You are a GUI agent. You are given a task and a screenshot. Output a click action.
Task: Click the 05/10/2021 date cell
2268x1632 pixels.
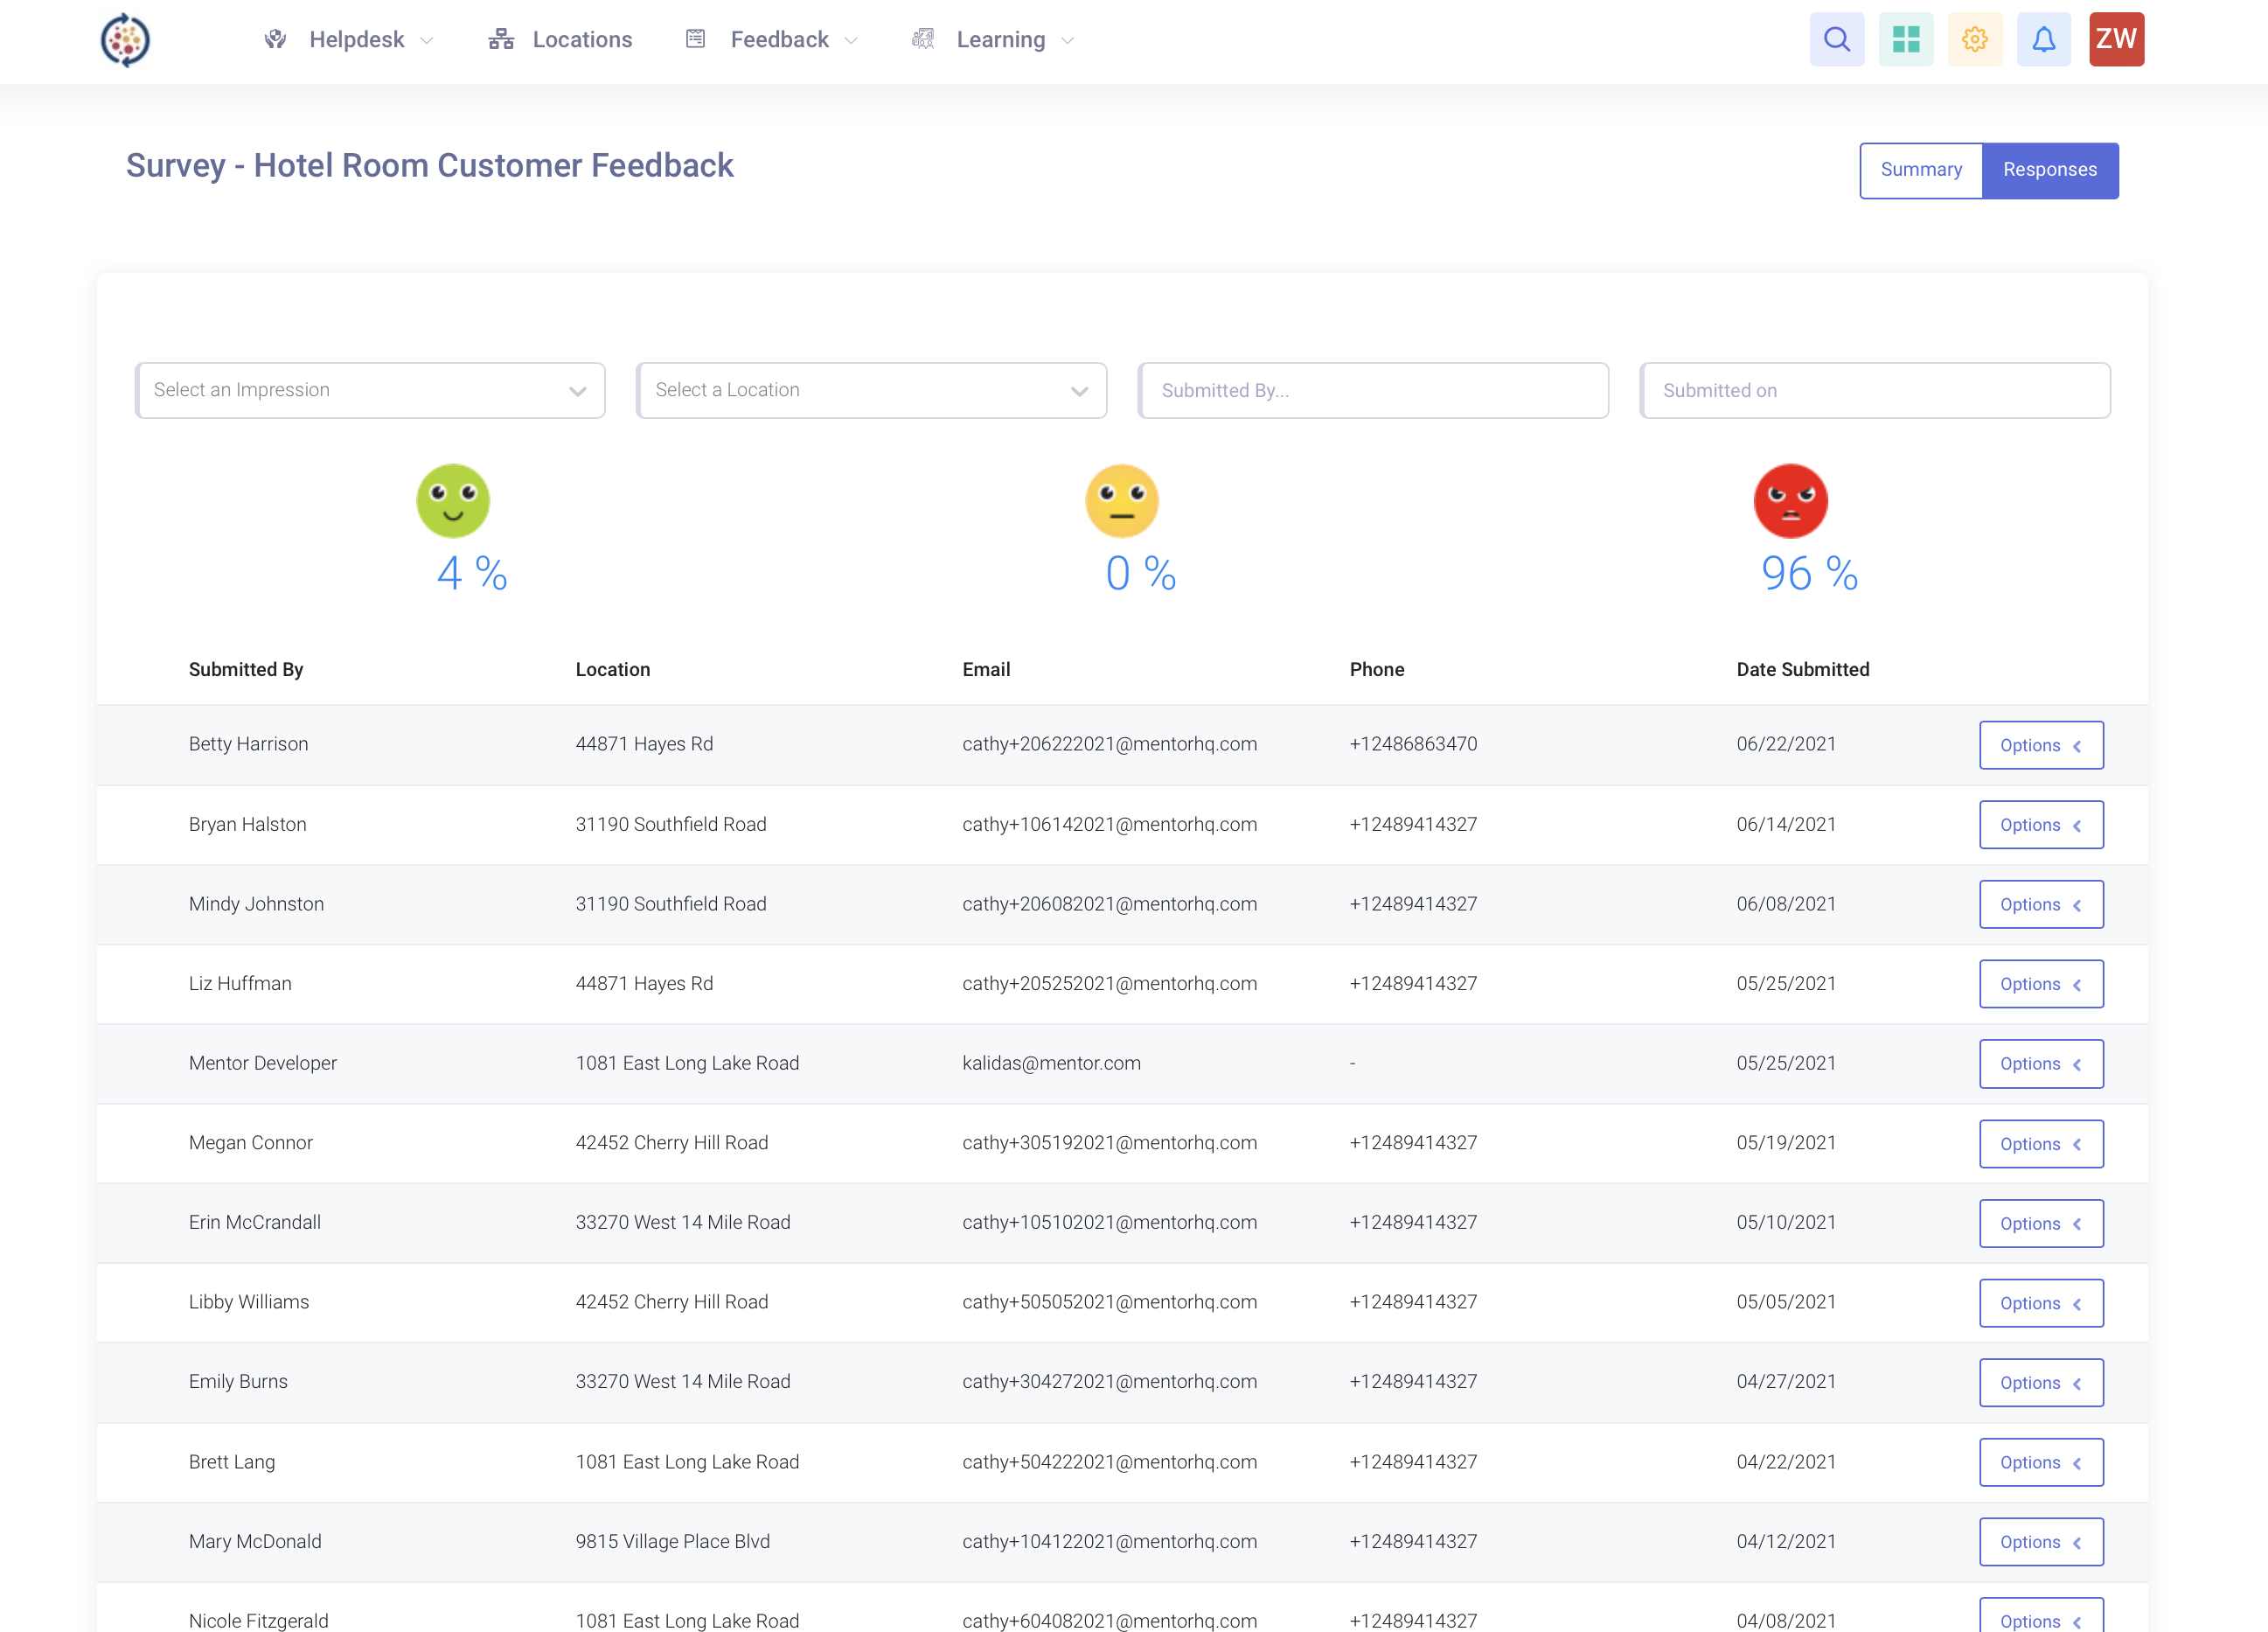coord(1786,1222)
